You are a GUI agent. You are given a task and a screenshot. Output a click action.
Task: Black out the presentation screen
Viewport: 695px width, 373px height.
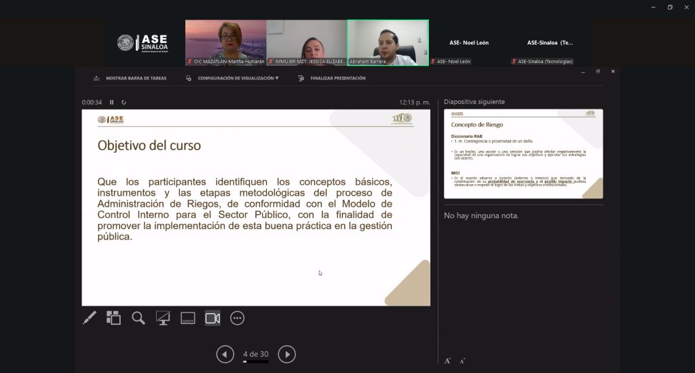tap(163, 318)
